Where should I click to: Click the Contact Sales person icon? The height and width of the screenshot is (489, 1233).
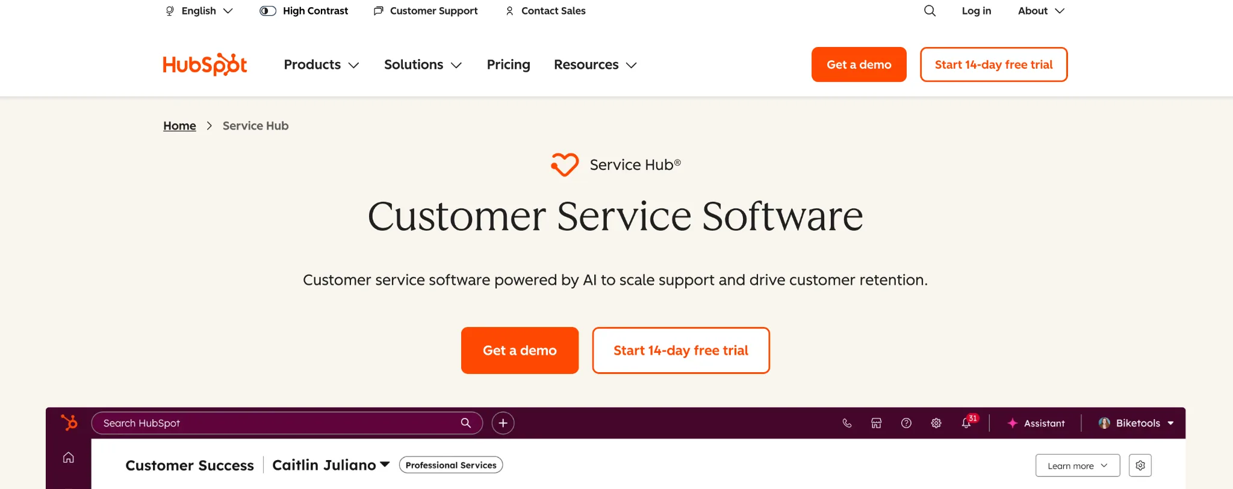pos(509,11)
